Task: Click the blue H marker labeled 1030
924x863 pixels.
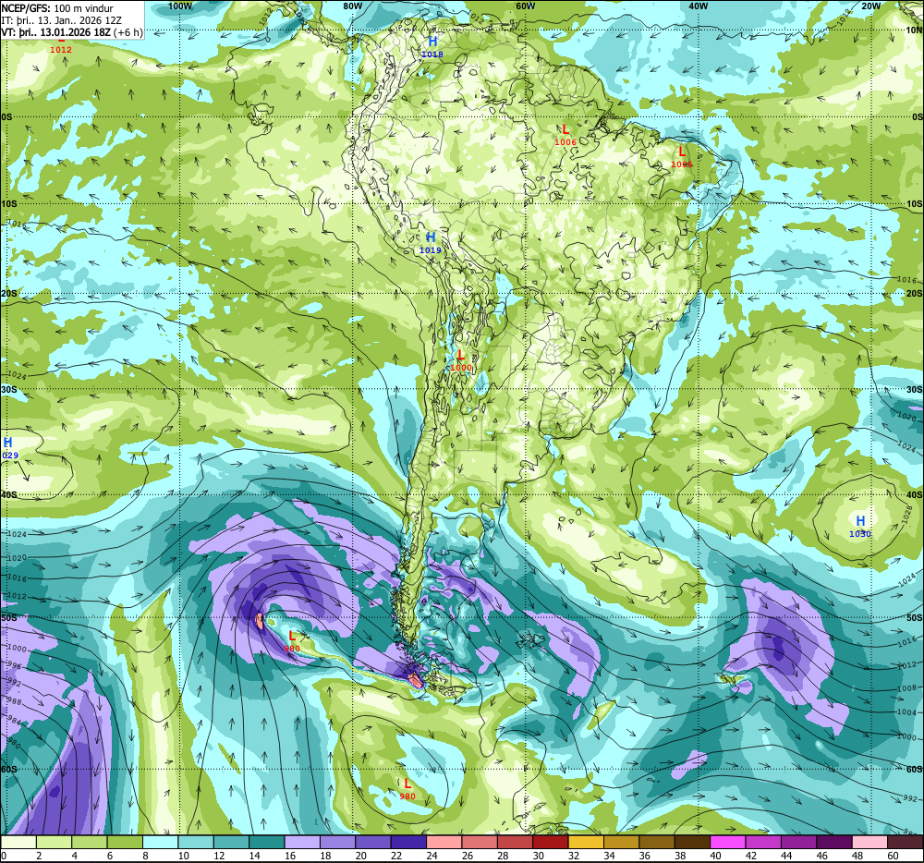Action: 860,521
